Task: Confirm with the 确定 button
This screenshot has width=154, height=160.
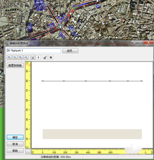Action: click(15, 137)
